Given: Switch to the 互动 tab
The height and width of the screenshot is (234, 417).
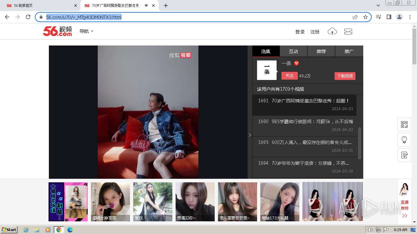Looking at the screenshot, I should [x=294, y=51].
